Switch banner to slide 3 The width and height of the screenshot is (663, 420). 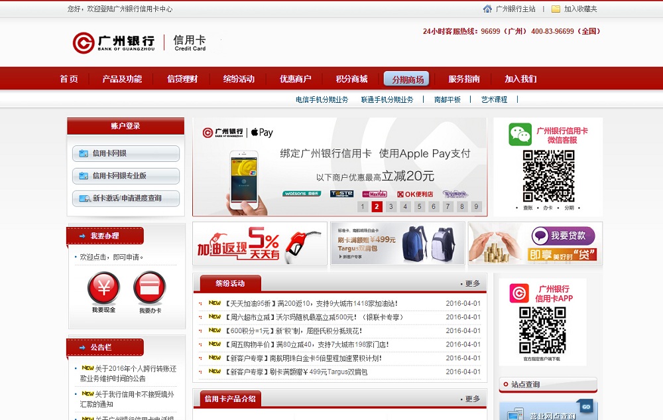pos(391,206)
